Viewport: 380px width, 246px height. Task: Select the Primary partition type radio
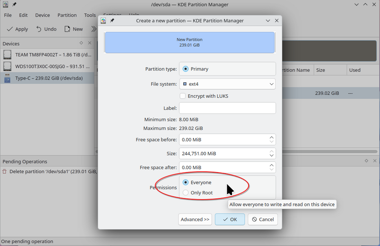pyautogui.click(x=186, y=69)
